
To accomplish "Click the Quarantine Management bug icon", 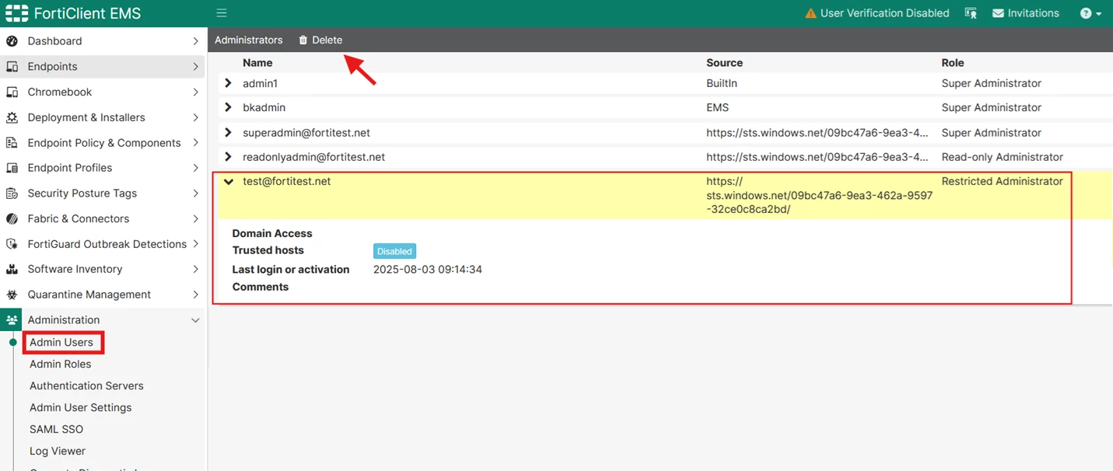I will tap(12, 295).
